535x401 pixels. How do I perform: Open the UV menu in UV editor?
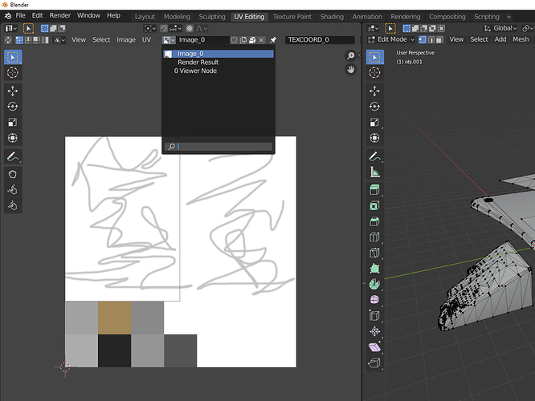click(x=146, y=40)
